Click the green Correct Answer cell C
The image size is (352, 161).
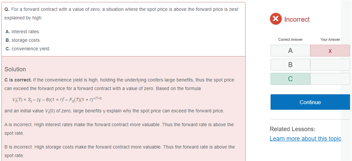click(x=290, y=79)
